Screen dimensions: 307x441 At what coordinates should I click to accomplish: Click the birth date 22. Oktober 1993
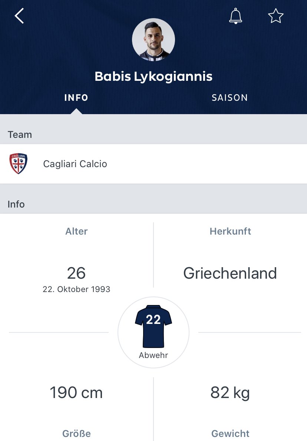pos(76,289)
